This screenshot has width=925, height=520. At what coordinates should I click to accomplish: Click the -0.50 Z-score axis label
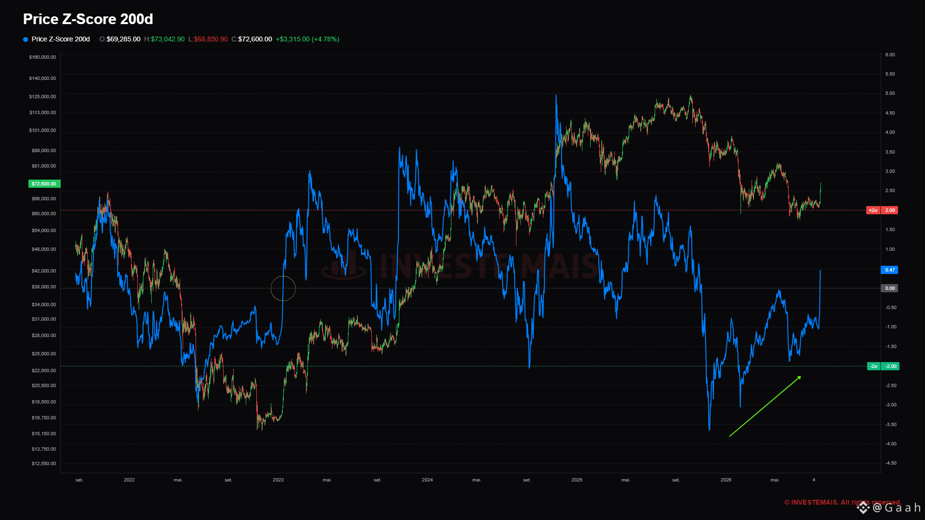pyautogui.click(x=891, y=307)
